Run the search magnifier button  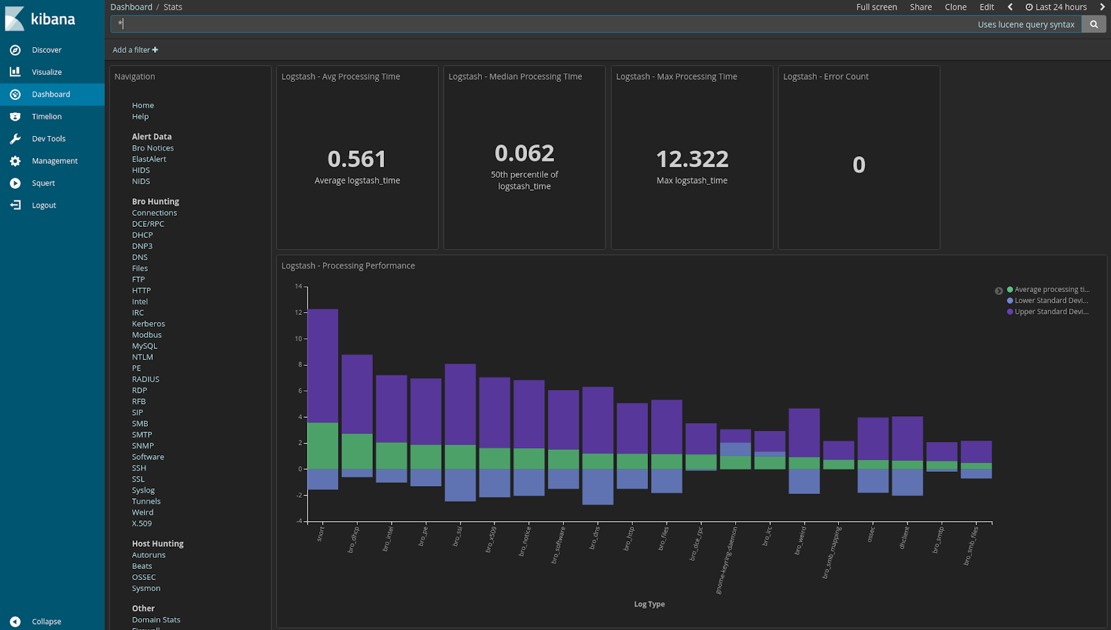pyautogui.click(x=1094, y=24)
